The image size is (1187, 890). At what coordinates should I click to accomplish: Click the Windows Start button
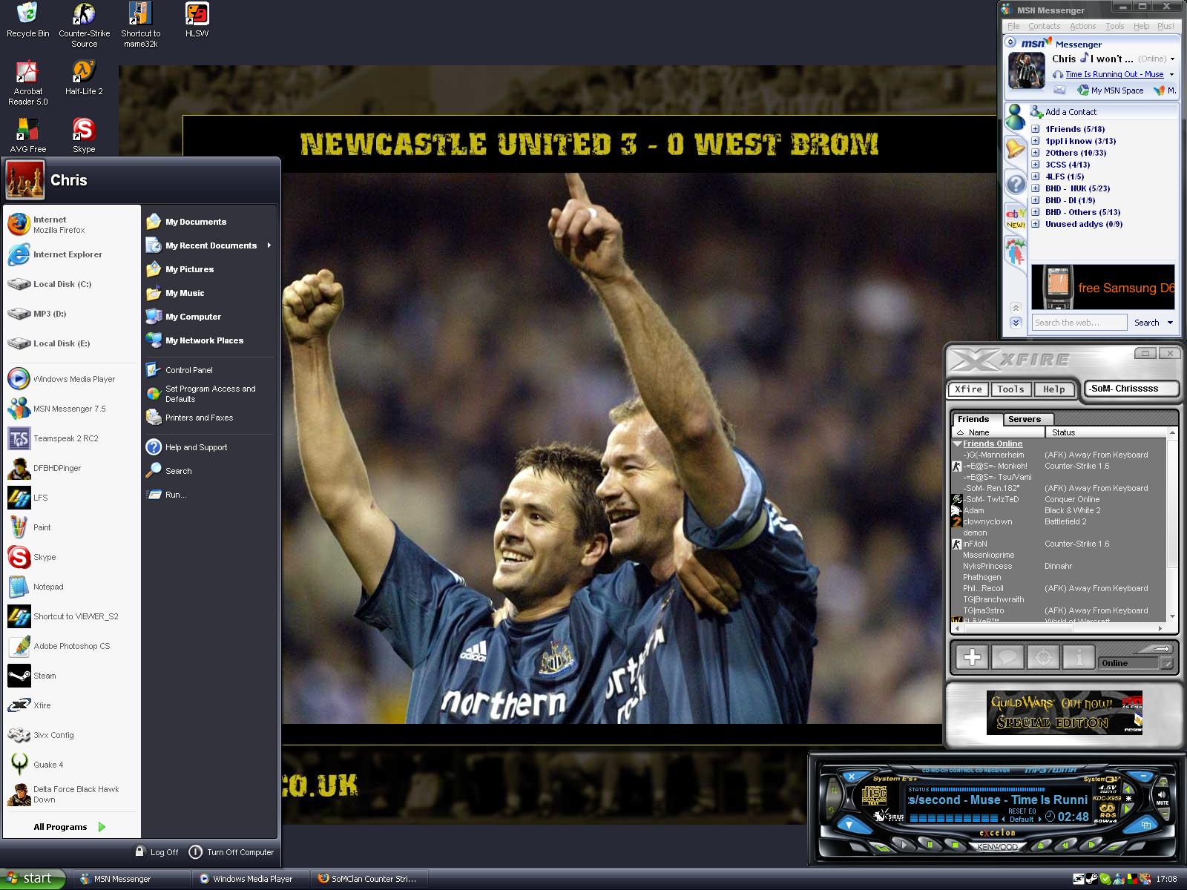(33, 879)
